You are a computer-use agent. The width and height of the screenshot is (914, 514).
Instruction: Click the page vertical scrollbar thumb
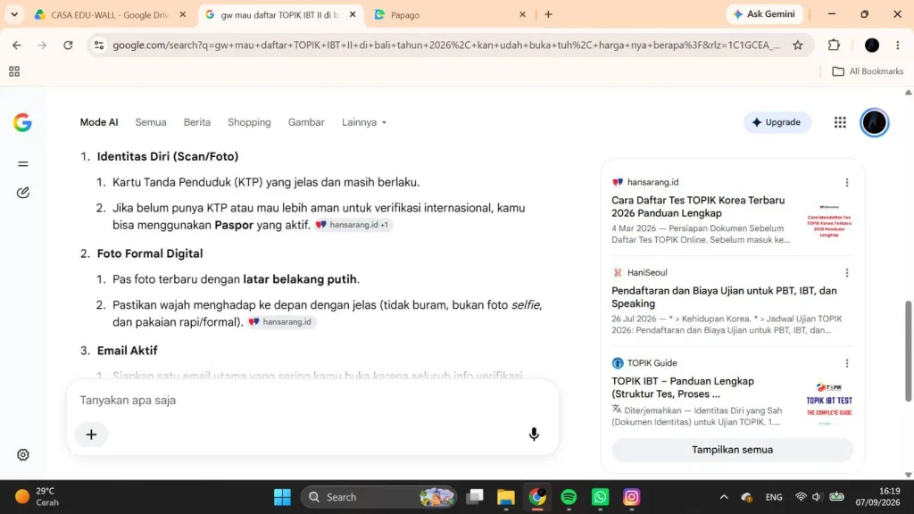(x=908, y=351)
